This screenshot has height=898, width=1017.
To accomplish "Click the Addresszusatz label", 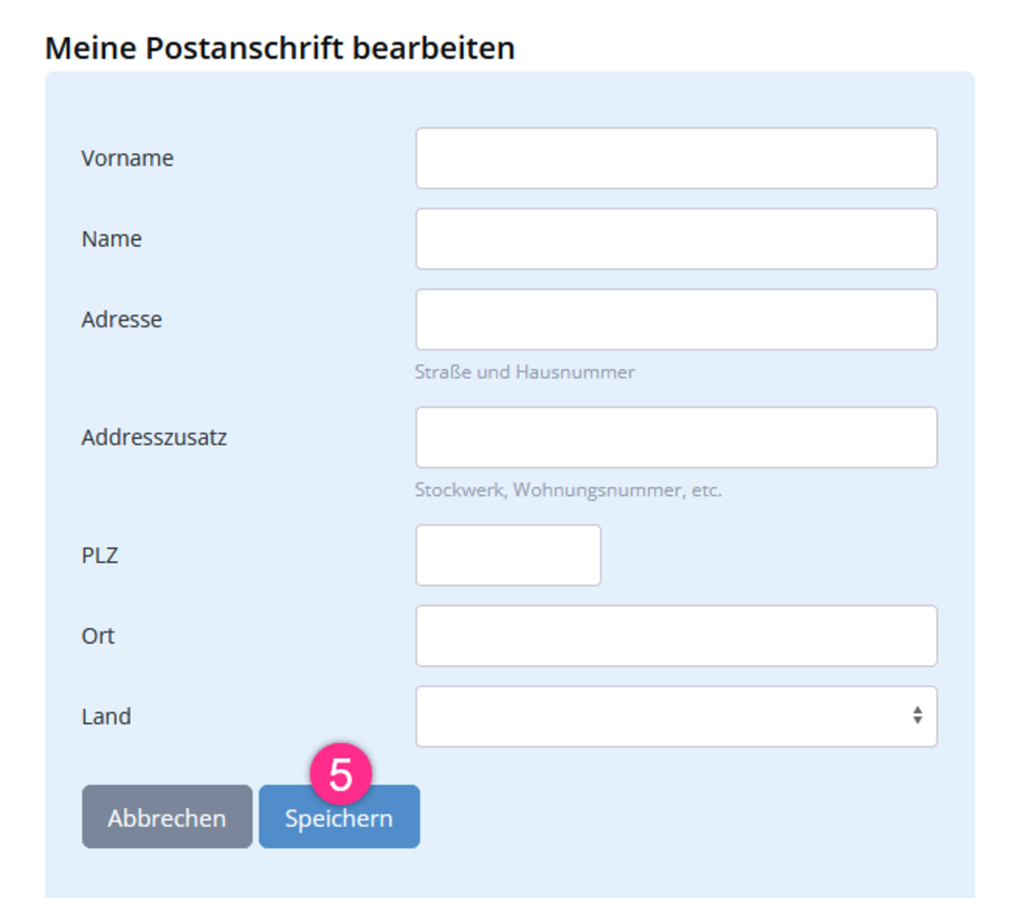I will click(x=153, y=438).
